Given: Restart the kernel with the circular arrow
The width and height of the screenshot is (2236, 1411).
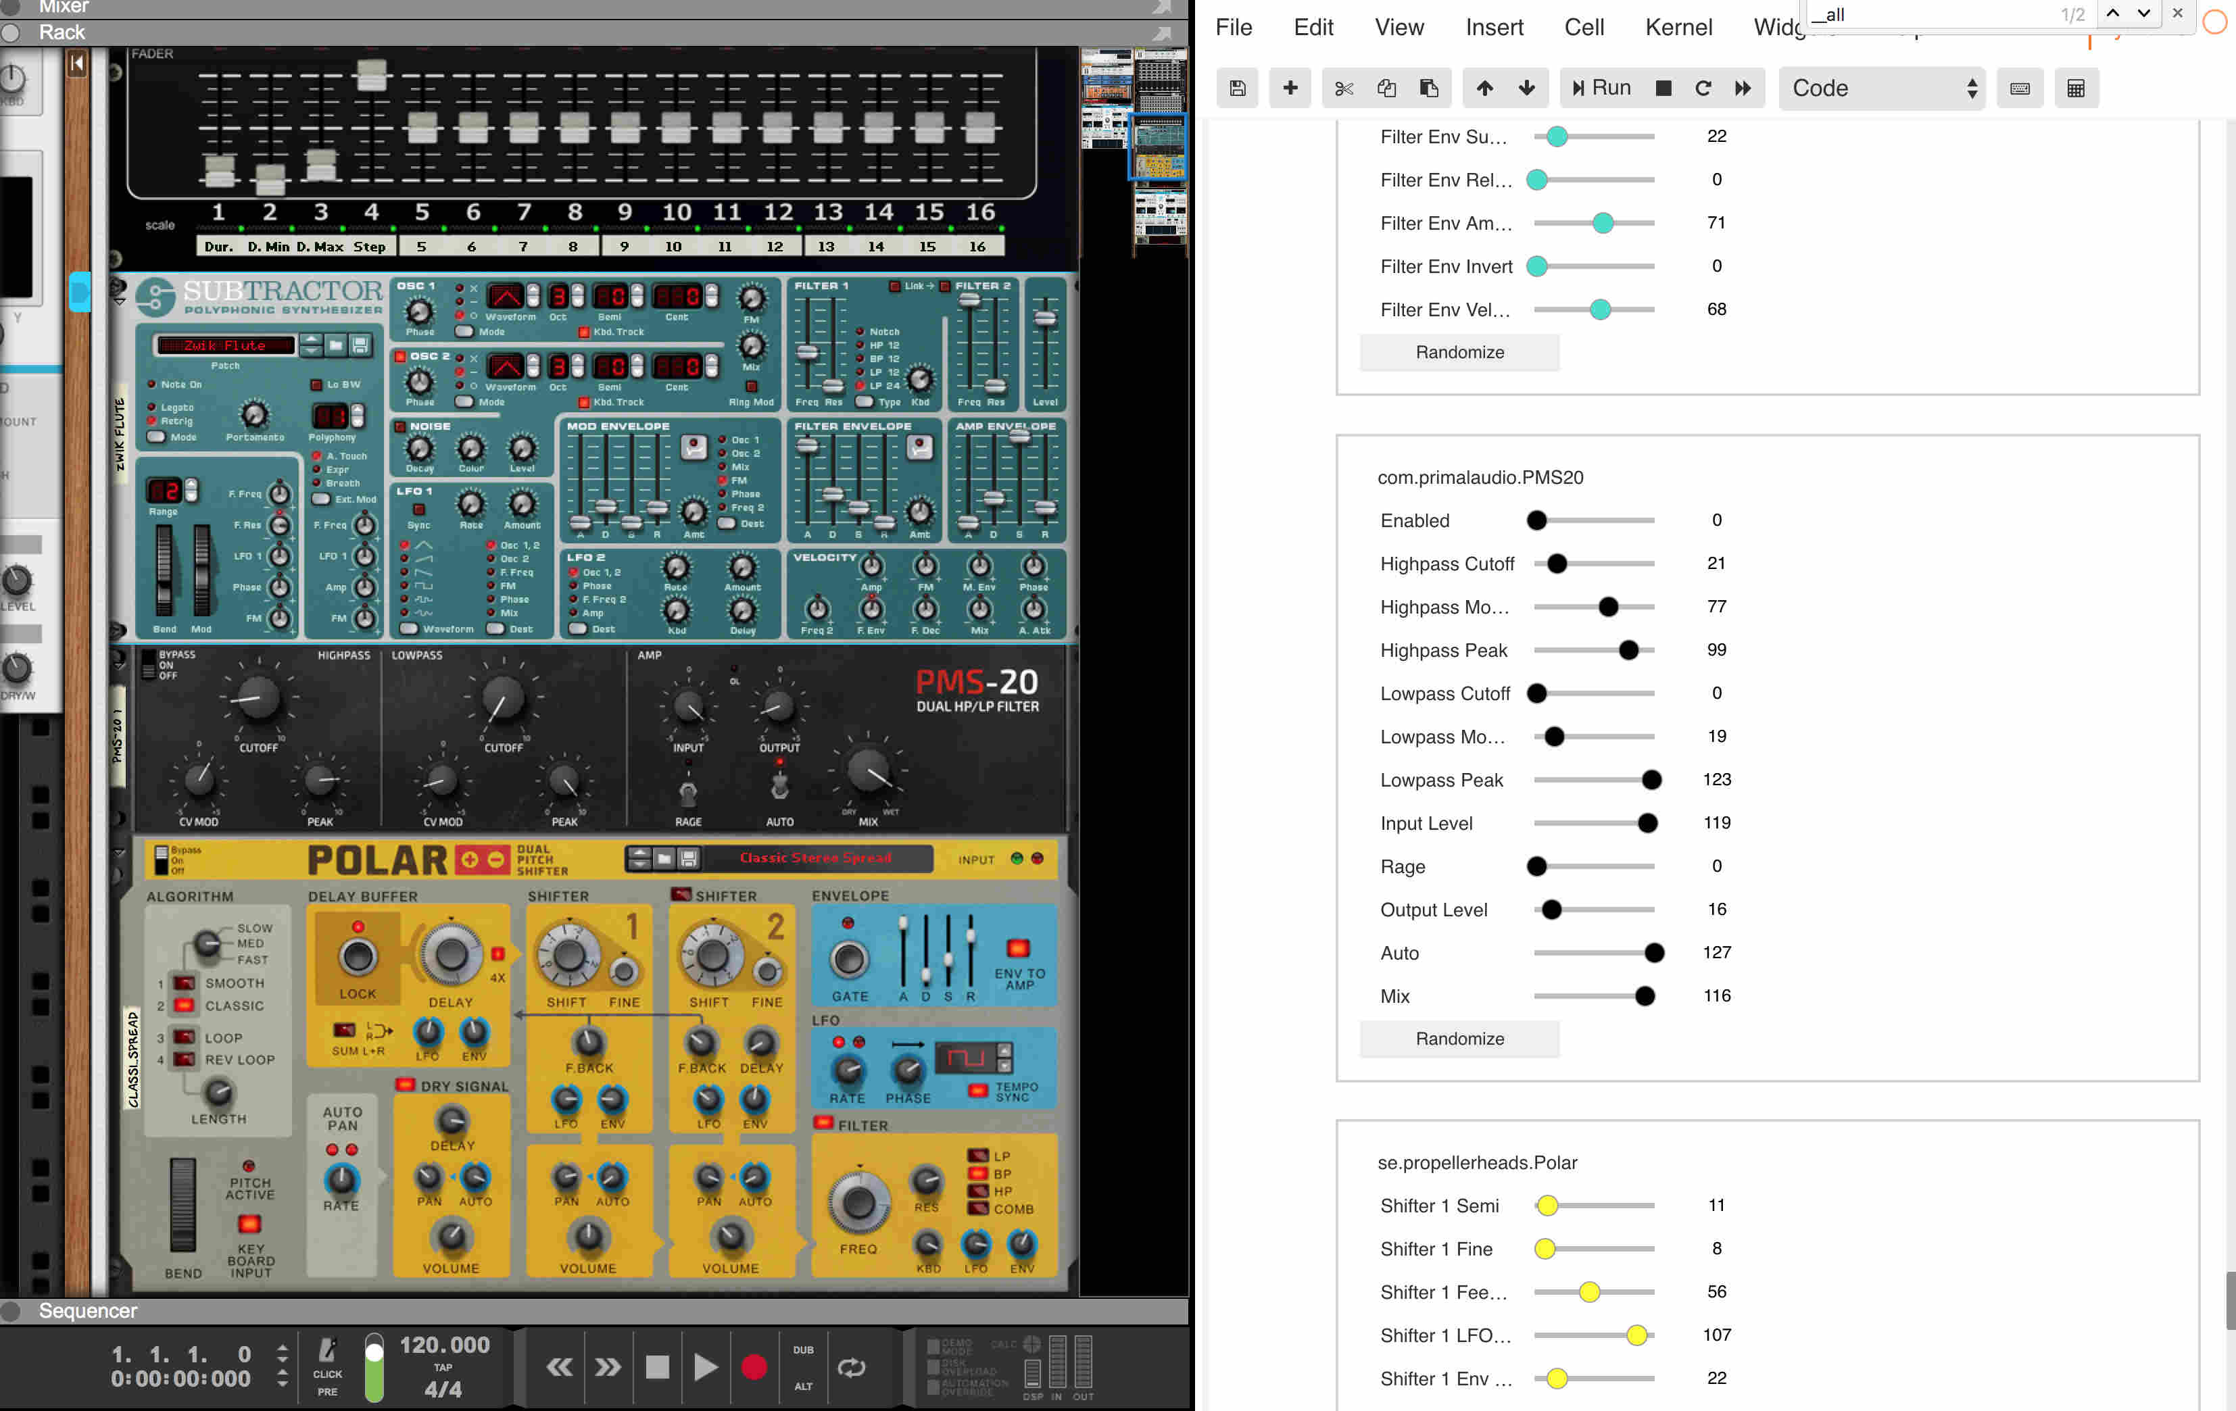Looking at the screenshot, I should coord(1703,88).
